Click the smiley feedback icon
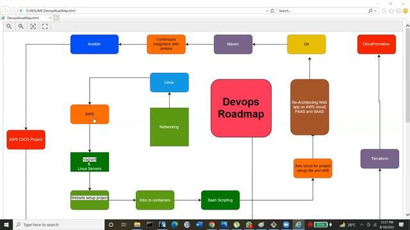Screen dimensions: 410x230 coord(406,11)
